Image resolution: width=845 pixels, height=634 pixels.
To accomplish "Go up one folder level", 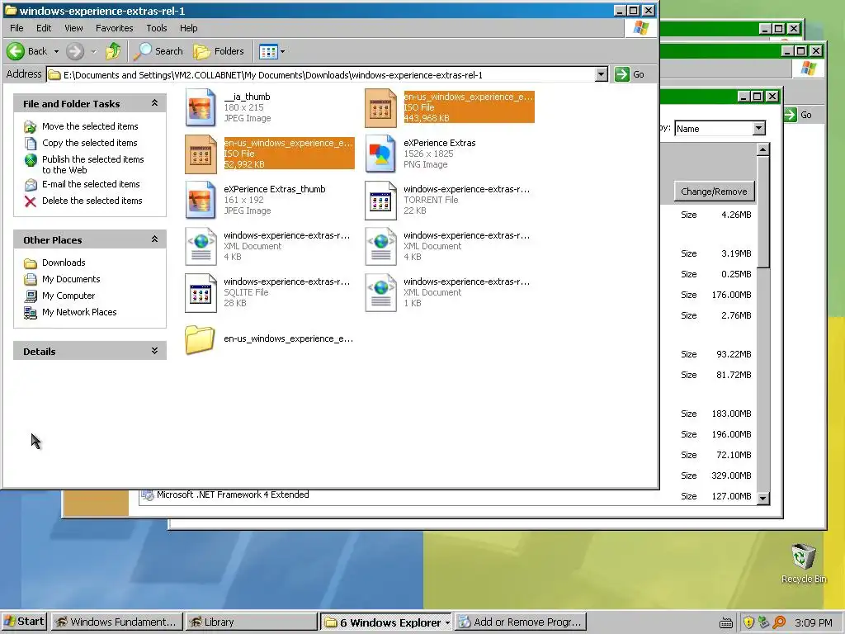I will point(113,51).
